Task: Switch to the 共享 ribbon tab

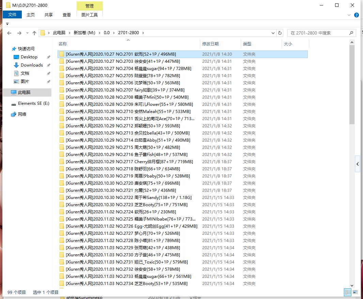Action: pos(49,15)
